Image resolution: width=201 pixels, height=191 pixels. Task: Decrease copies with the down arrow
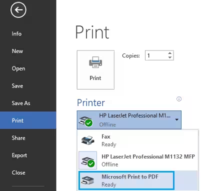(x=170, y=57)
